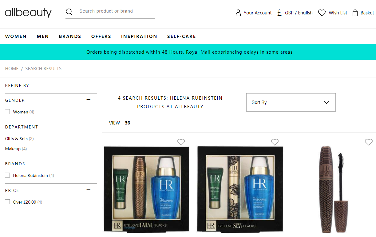This screenshot has height=237, width=376.
Task: Filter by Makeup department
Action: 13,149
